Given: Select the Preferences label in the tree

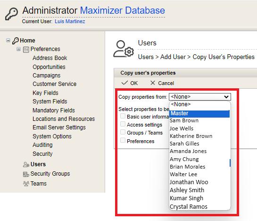Looking at the screenshot, I should click(x=45, y=49).
